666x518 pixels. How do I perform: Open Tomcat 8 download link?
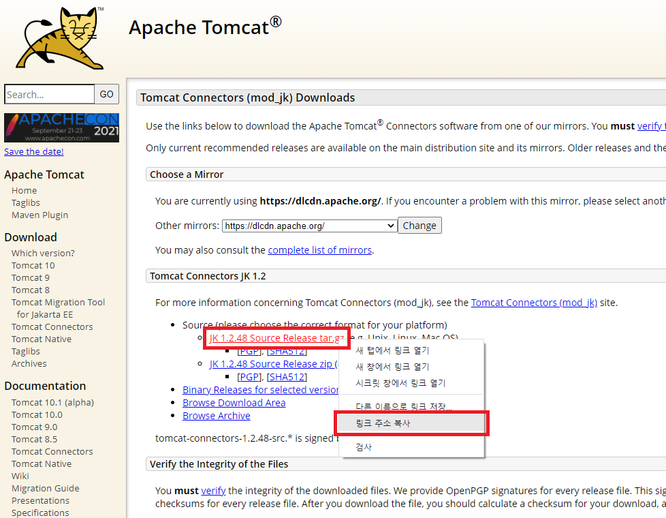point(31,290)
